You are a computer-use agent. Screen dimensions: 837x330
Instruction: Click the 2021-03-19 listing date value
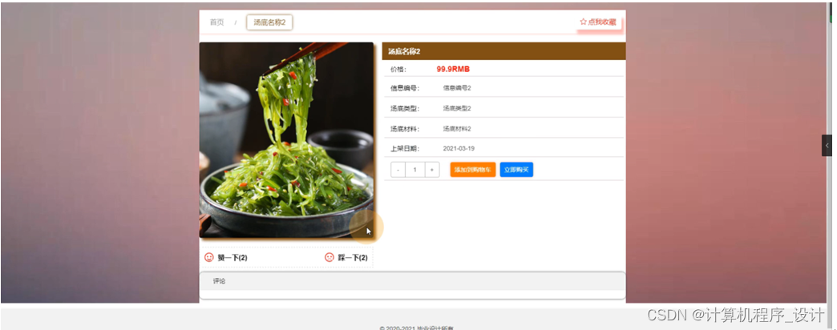click(x=459, y=149)
